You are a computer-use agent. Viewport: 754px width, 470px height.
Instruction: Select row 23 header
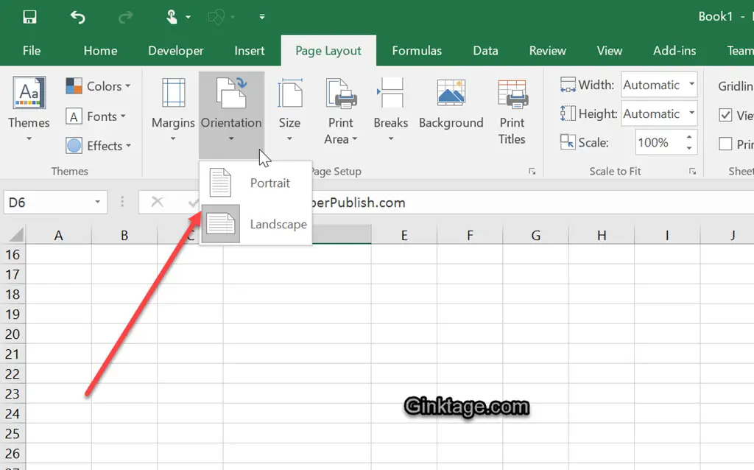[x=13, y=394]
